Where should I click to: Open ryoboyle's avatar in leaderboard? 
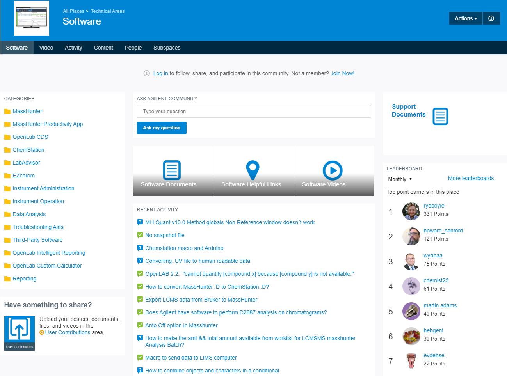click(x=411, y=211)
